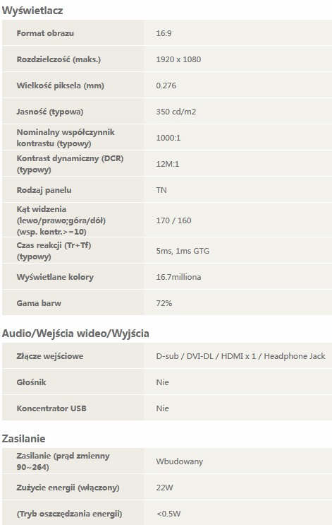Select the Nominalny współczynnik kontrastu label

tap(66, 138)
